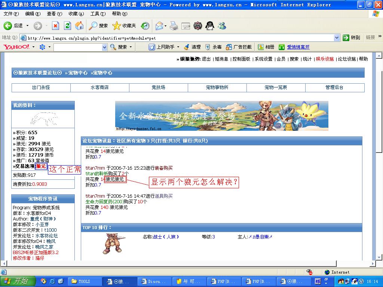The height and width of the screenshot is (287, 383).
Task: Refresh the page with the green arrows icon
Action: pyautogui.click(x=67, y=26)
